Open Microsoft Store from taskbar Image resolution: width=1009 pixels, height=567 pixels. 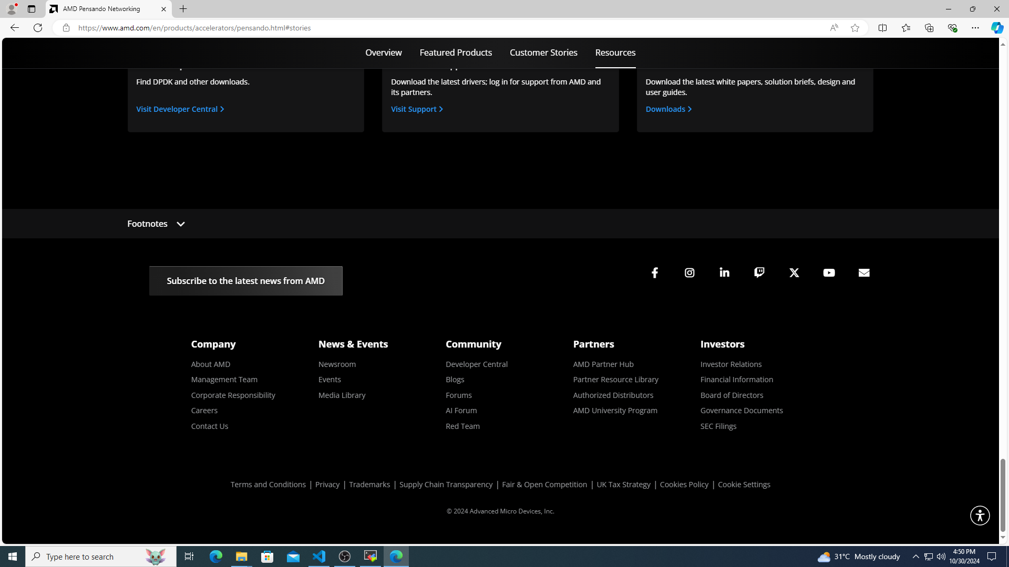point(267,556)
